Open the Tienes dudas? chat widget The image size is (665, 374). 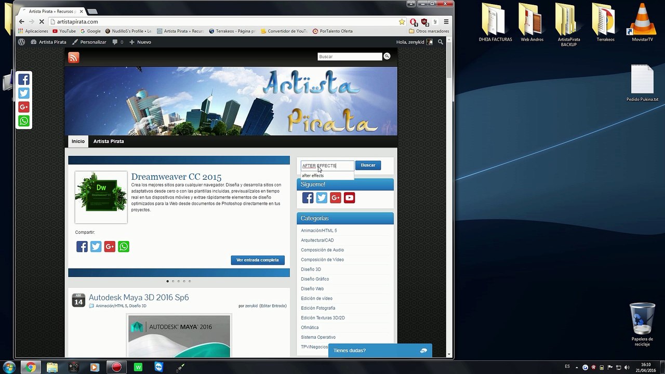coord(380,351)
